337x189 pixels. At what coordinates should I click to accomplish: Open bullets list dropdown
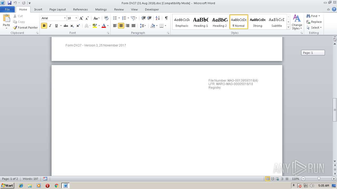tap(119, 18)
